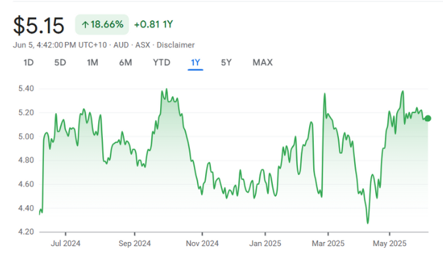Click the 4.20 y-axis label
This screenshot has height=263, width=443.
(x=26, y=231)
